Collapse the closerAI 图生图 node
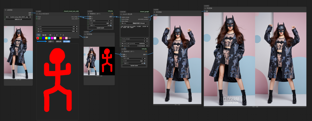Screen dimensions: 312x121 click(x=121, y=14)
